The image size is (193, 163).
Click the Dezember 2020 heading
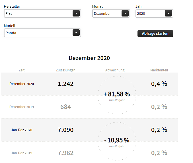click(89, 58)
